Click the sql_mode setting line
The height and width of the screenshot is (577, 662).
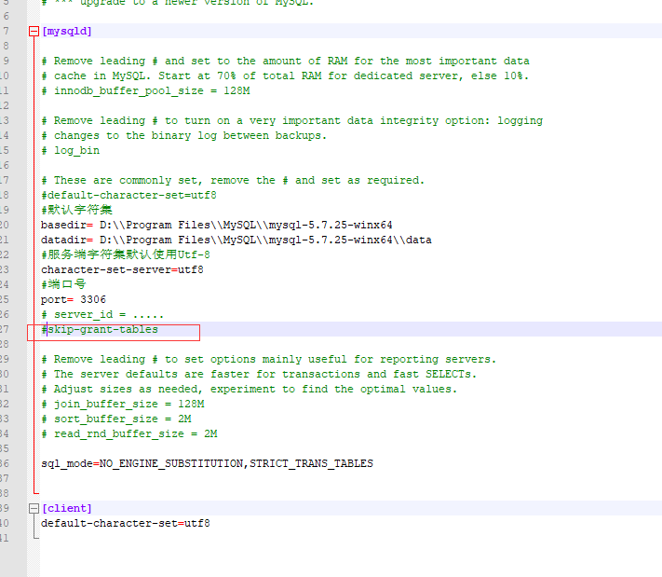(208, 463)
